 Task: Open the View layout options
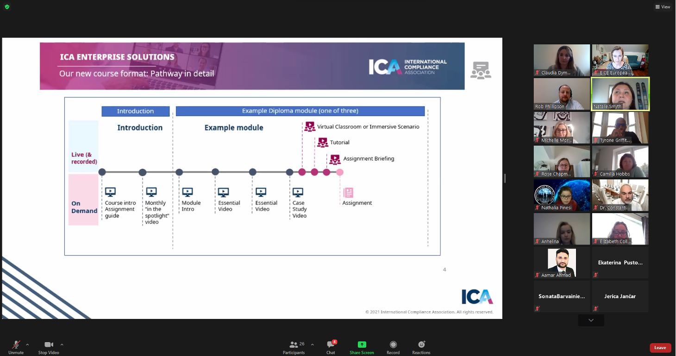point(663,6)
